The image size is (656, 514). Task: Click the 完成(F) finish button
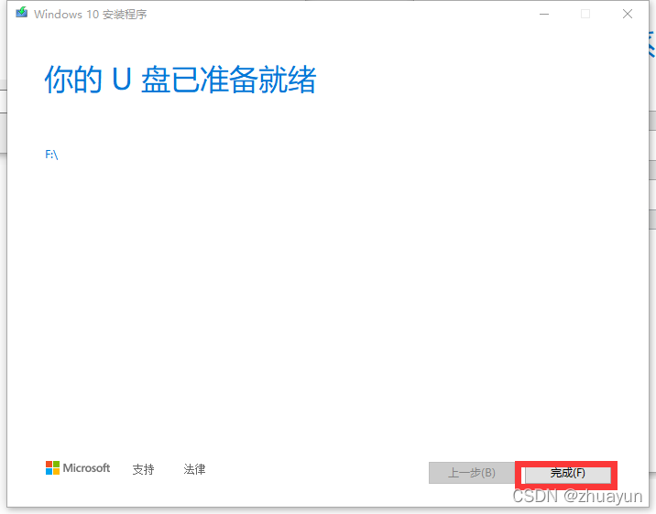[x=567, y=473]
